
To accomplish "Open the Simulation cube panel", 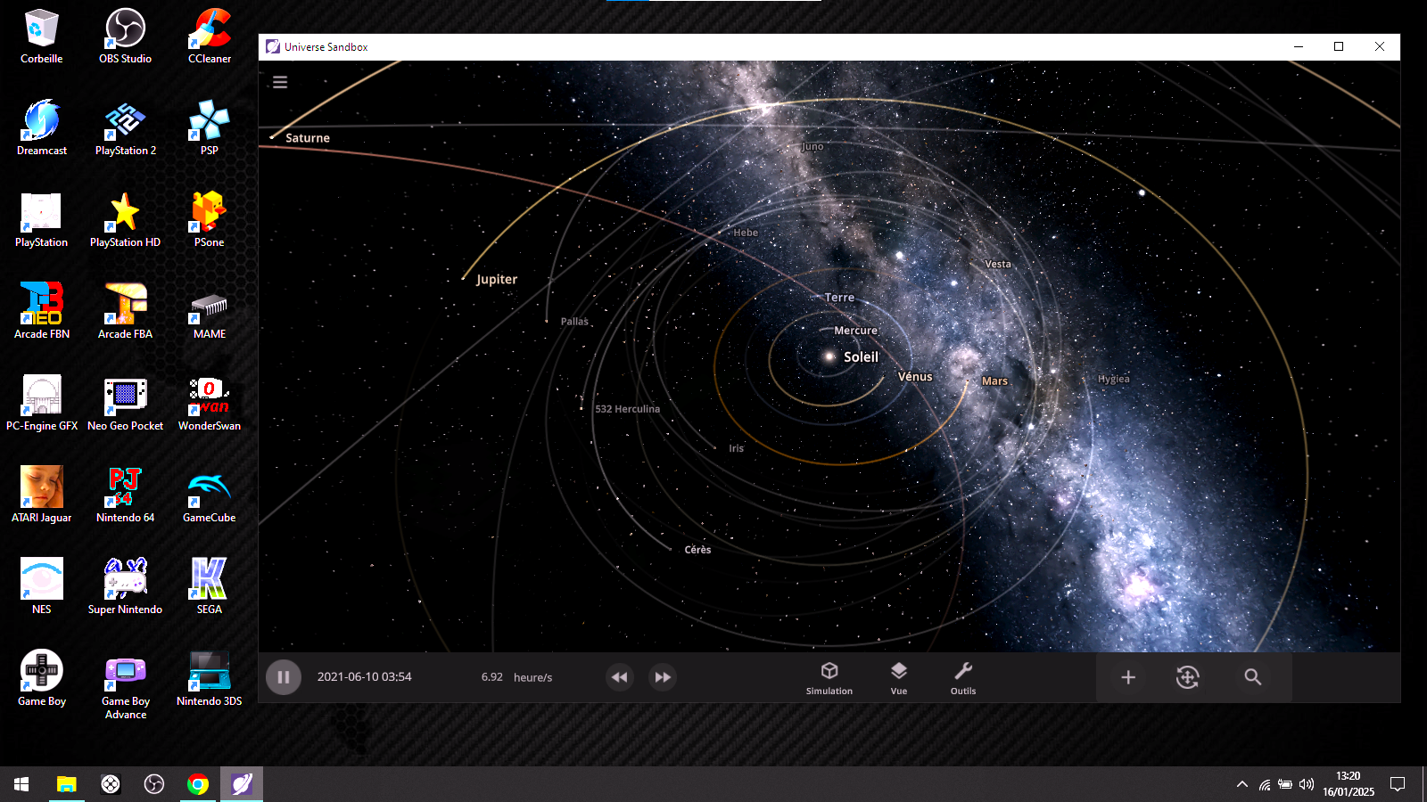I will coord(829,677).
